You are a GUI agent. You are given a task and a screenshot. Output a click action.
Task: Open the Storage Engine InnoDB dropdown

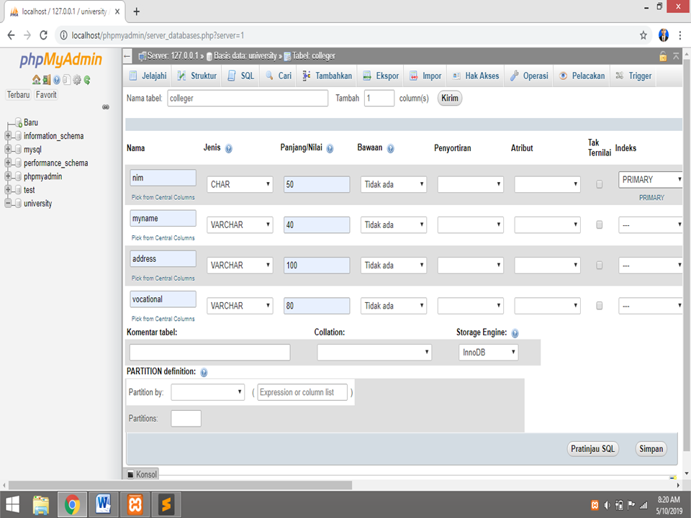(x=488, y=353)
